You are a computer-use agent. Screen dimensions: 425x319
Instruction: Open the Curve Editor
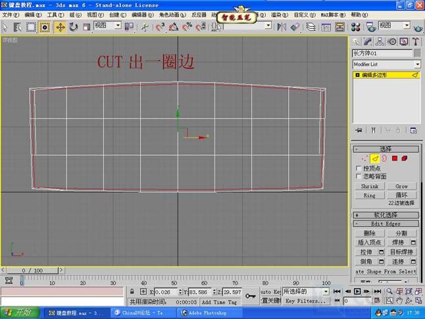tap(326, 27)
